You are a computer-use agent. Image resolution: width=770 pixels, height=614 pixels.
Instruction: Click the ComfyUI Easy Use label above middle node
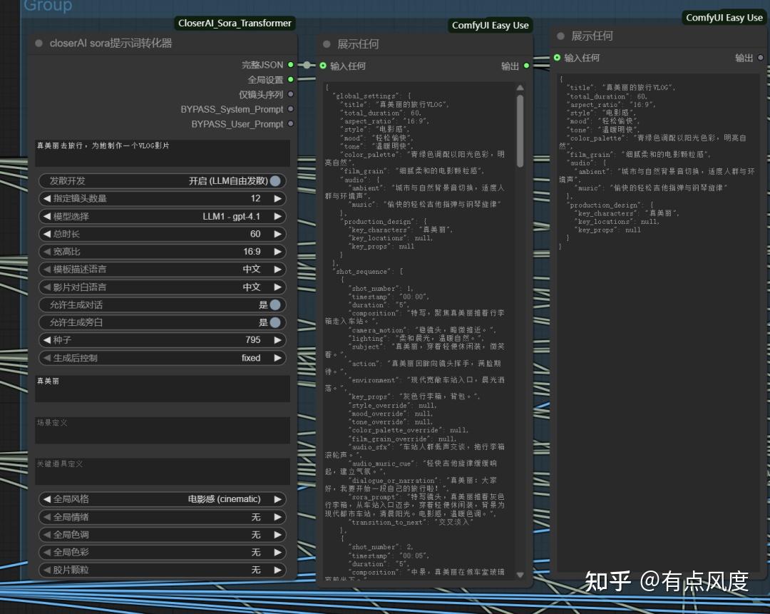(489, 25)
